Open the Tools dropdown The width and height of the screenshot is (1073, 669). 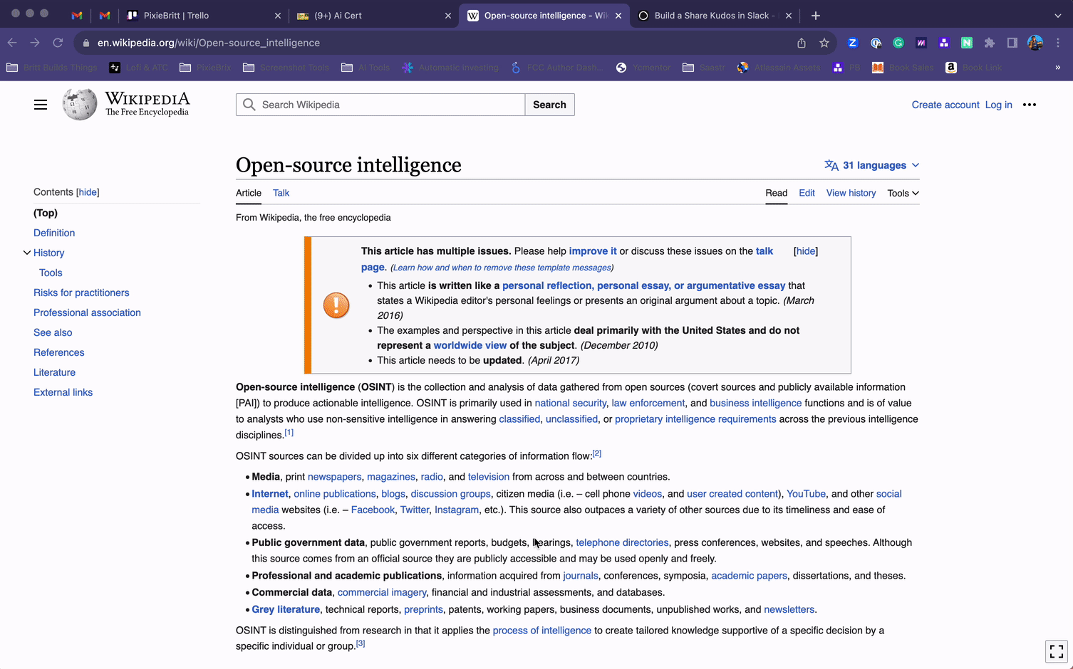pos(903,193)
